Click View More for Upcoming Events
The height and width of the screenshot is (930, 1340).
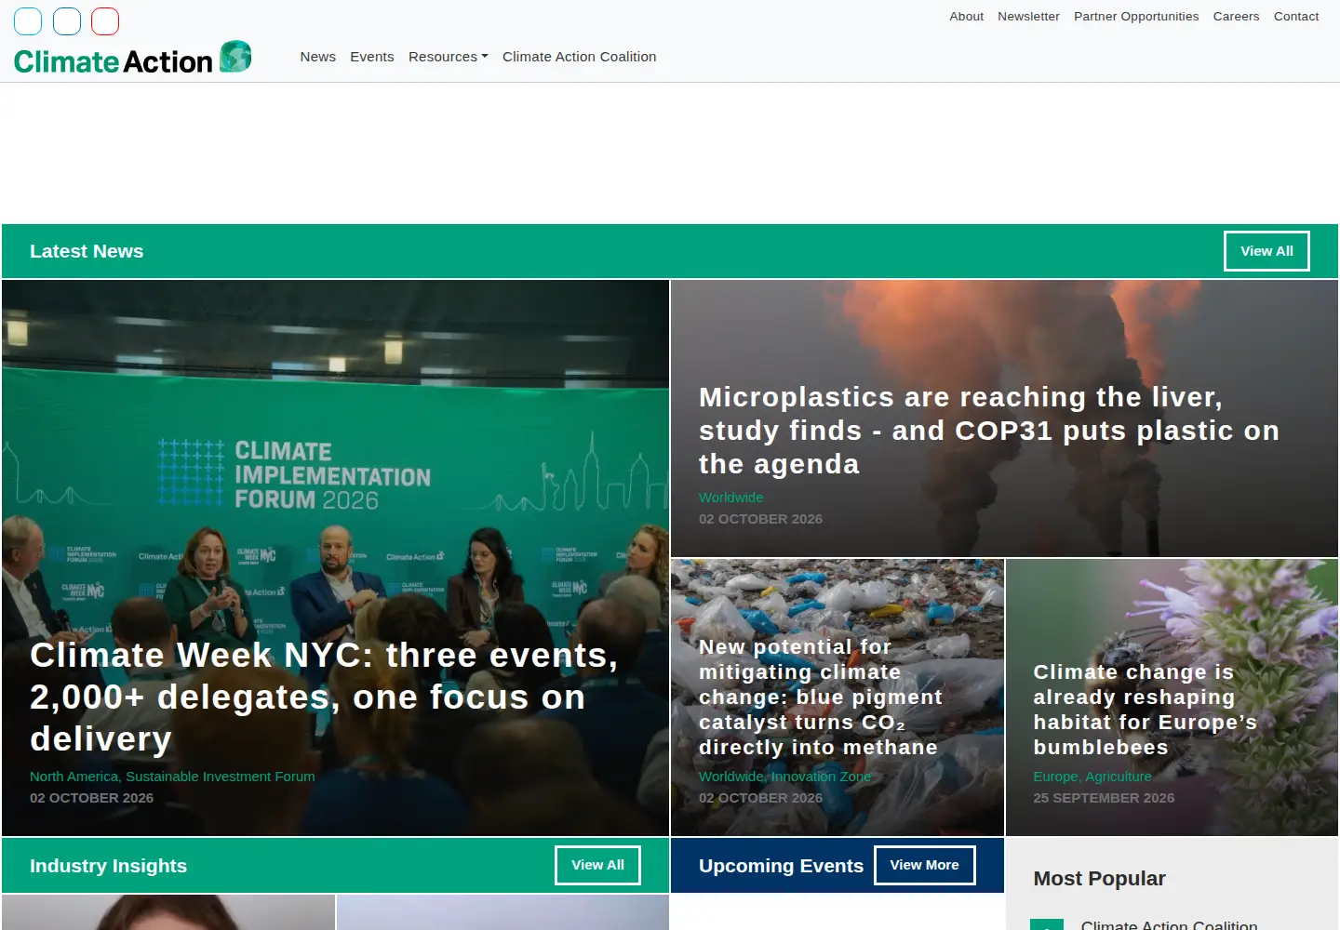point(924,865)
